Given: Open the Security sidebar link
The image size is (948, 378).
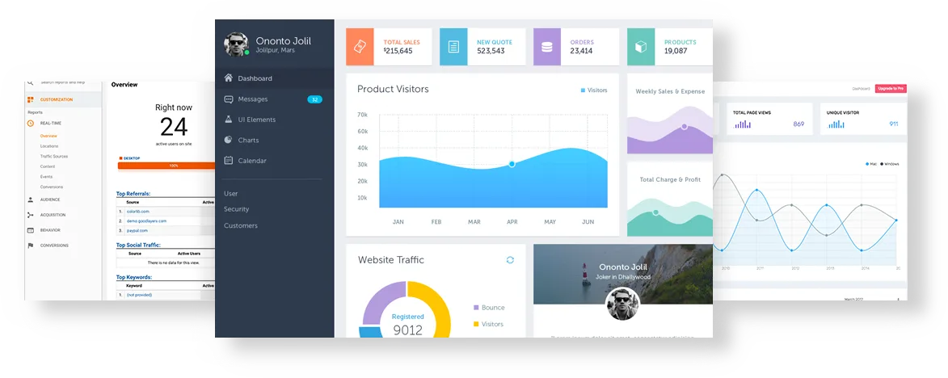Looking at the screenshot, I should click(x=237, y=209).
